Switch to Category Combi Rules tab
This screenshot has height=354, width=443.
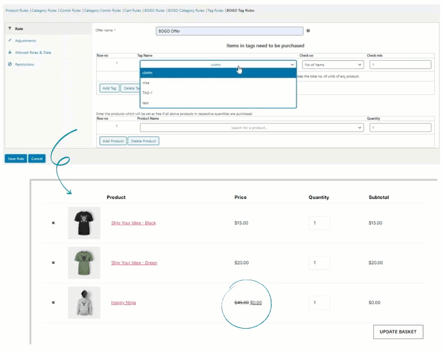point(102,11)
